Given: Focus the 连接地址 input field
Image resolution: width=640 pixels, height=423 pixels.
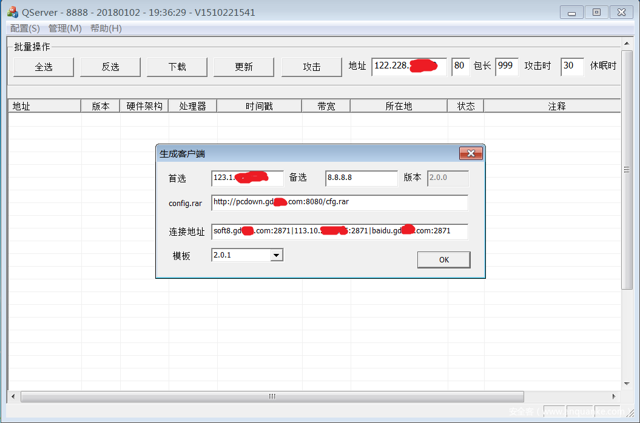Looking at the screenshot, I should tap(340, 231).
